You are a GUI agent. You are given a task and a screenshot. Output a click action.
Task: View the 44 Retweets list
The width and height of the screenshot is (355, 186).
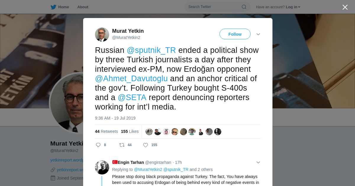point(106,131)
